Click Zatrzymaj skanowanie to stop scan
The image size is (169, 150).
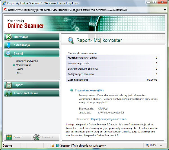[x=113, y=119]
